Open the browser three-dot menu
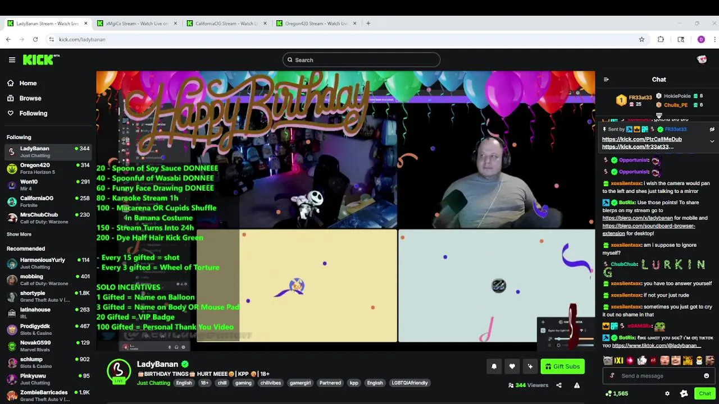The image size is (719, 404). (715, 39)
